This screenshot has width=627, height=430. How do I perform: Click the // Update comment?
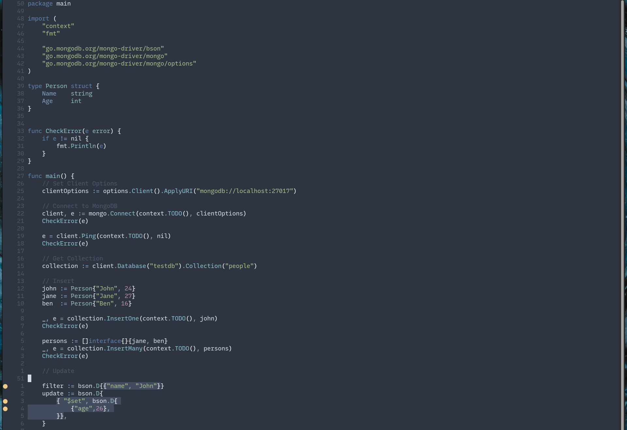click(58, 371)
